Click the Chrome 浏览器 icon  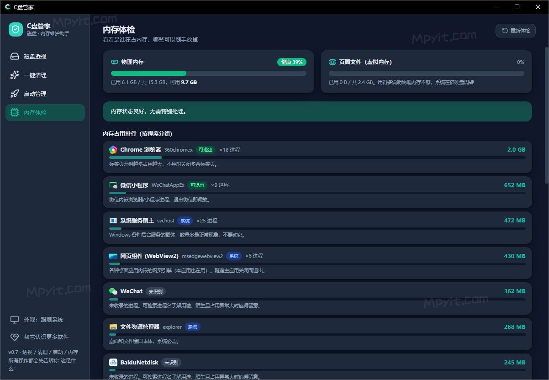(113, 150)
